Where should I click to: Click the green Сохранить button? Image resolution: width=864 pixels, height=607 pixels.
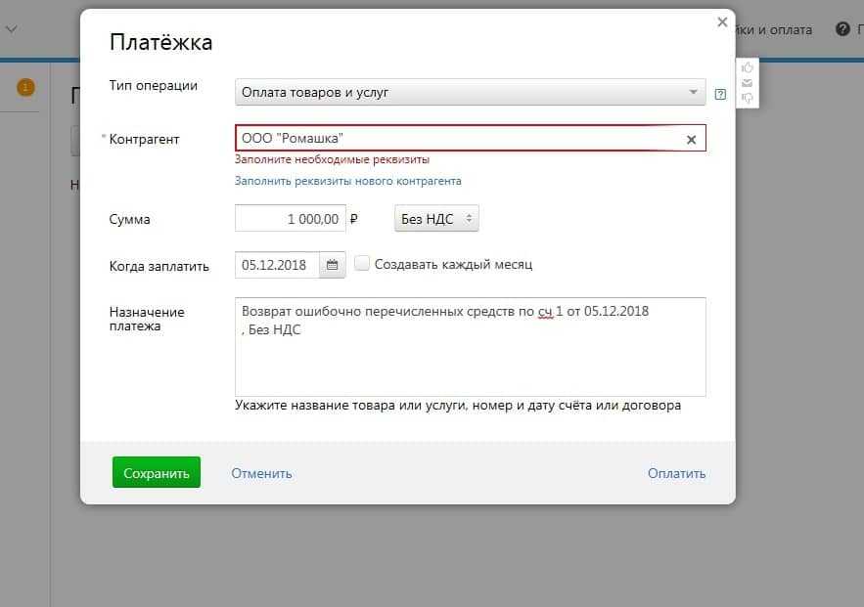click(157, 473)
